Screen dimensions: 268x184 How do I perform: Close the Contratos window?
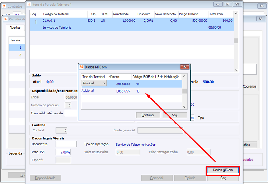(x=262, y=6)
